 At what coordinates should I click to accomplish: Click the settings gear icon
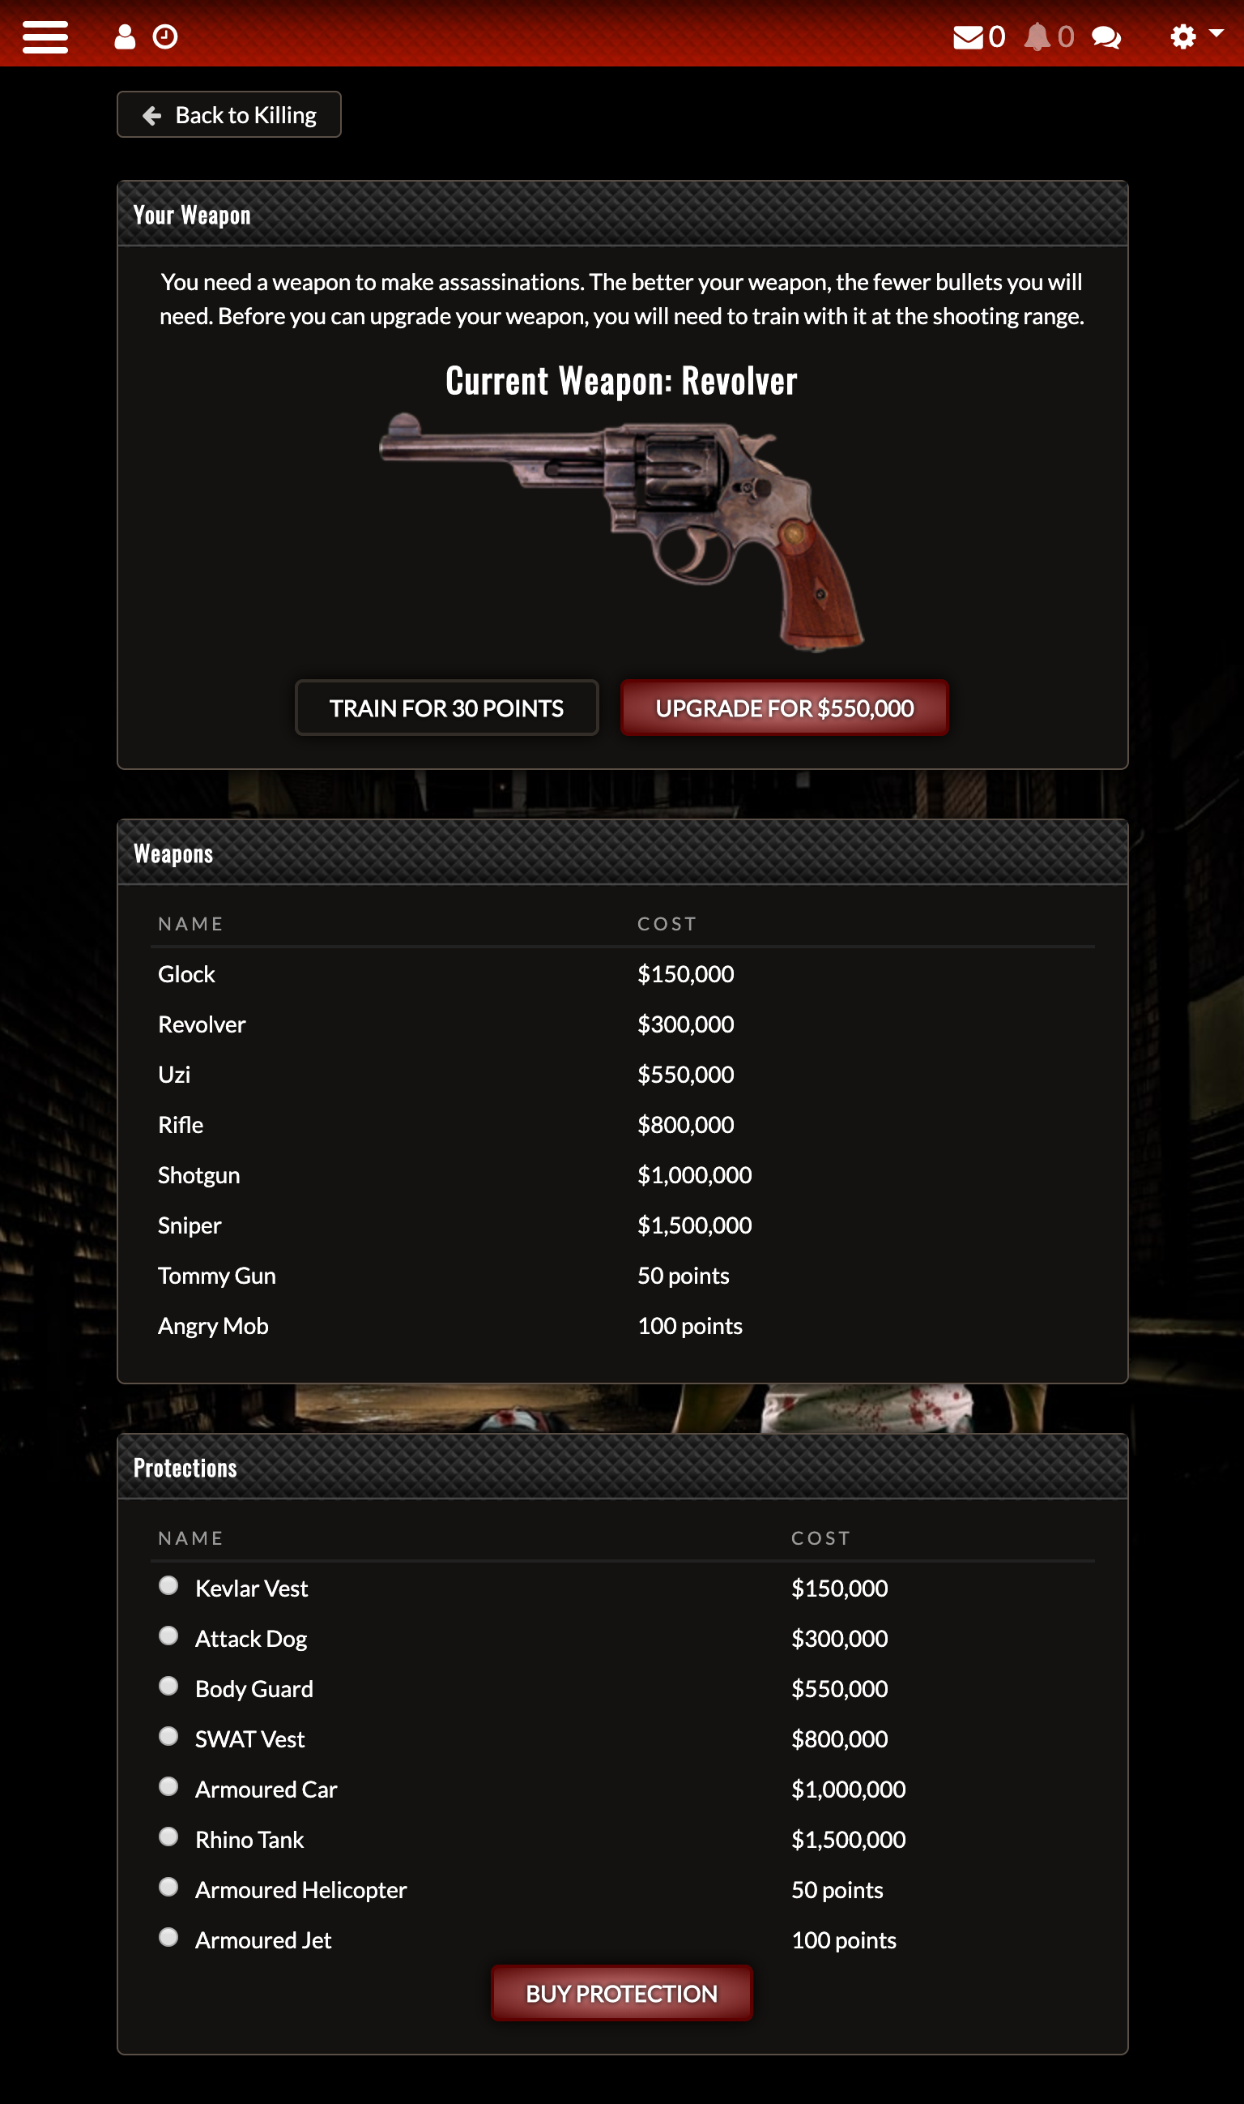point(1182,37)
